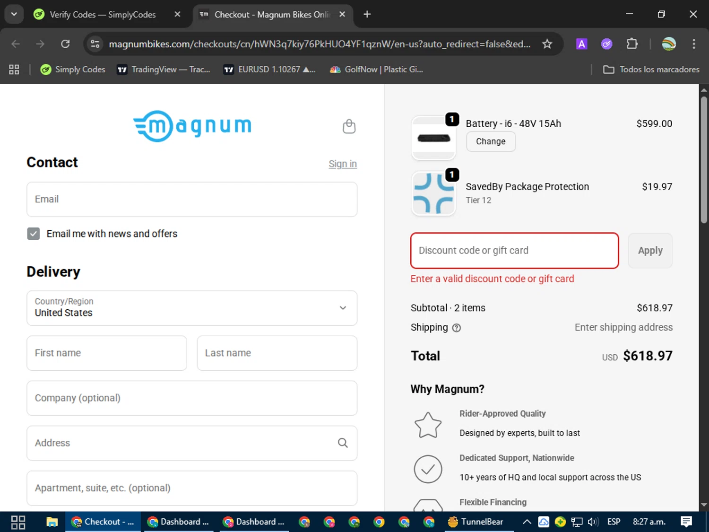Click the checkmark circle beside Dedicated Support

coord(428,469)
